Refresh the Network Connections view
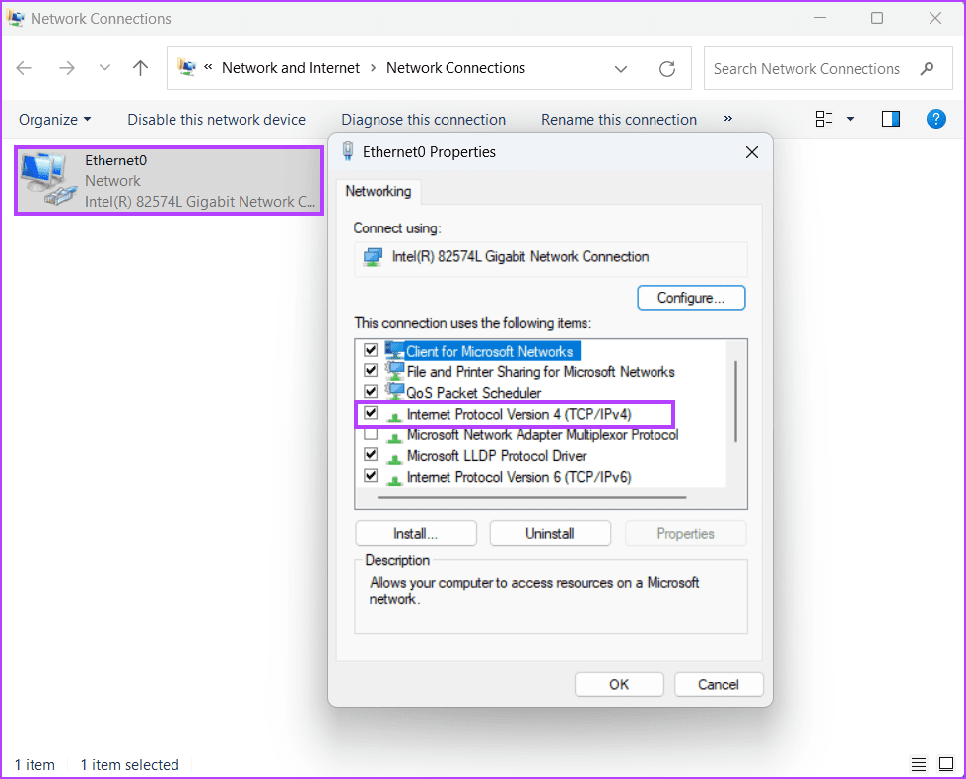This screenshot has height=779, width=966. [x=667, y=68]
